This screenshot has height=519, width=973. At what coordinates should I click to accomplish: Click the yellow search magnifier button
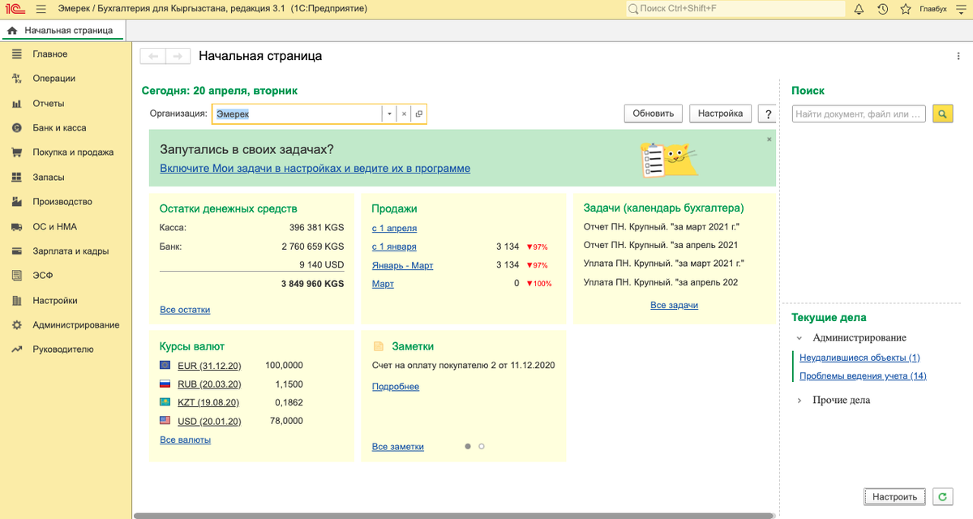(x=942, y=114)
